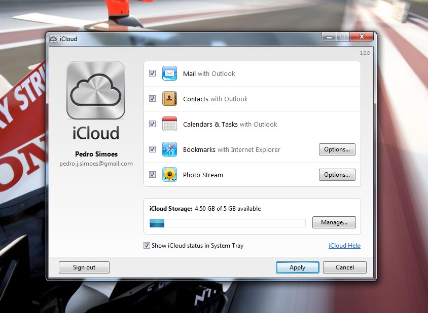Click 'Bookmarks with Internet Explorer' label
The height and width of the screenshot is (313, 428).
pos(232,150)
